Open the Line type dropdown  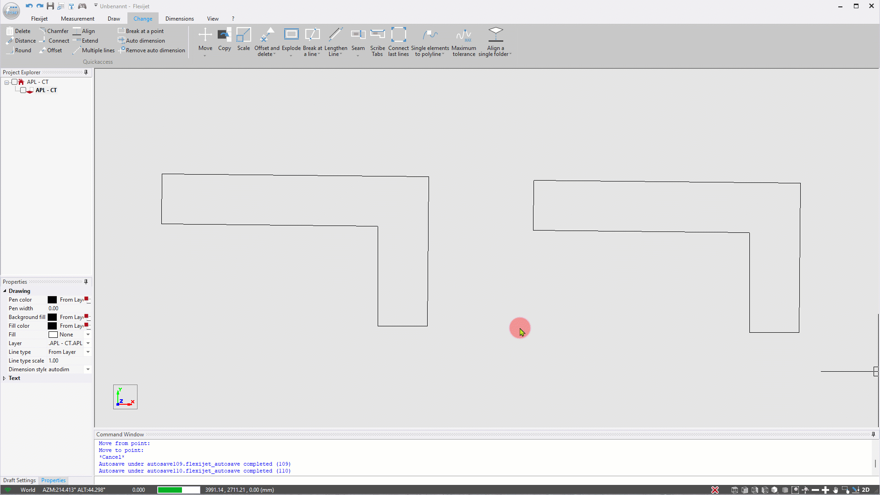(88, 352)
